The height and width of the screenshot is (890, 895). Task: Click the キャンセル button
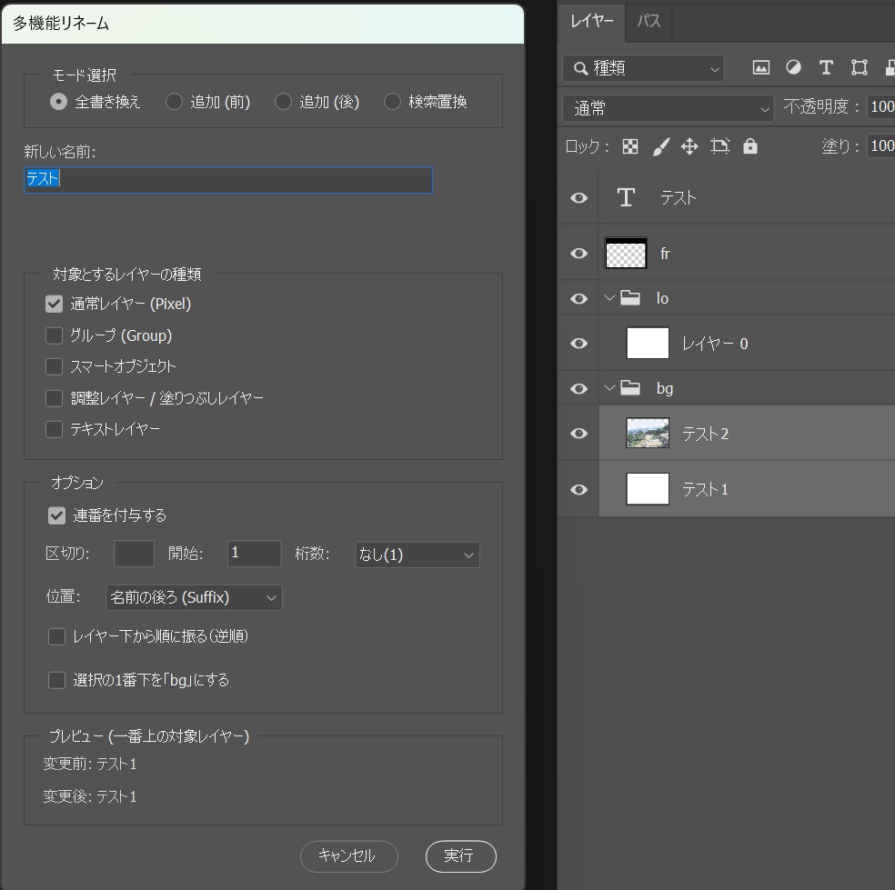pyautogui.click(x=348, y=856)
